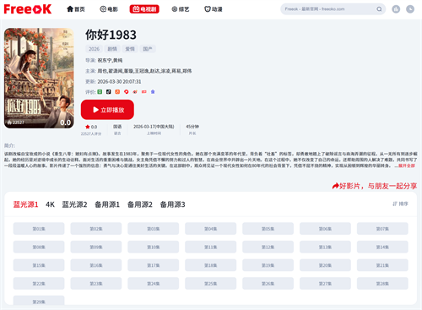
Task: Play episode 第14集
Action: coord(382,247)
